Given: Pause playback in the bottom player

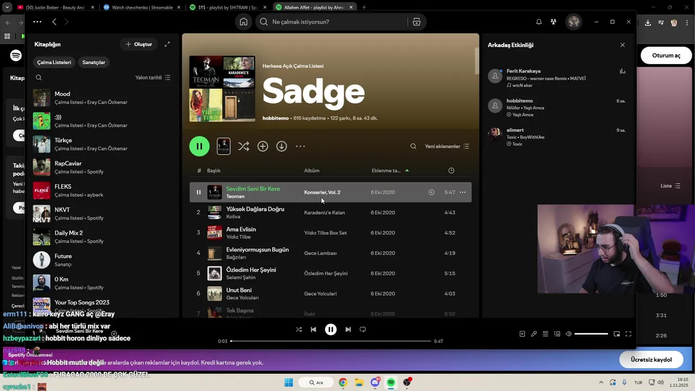Looking at the screenshot, I should click(331, 330).
